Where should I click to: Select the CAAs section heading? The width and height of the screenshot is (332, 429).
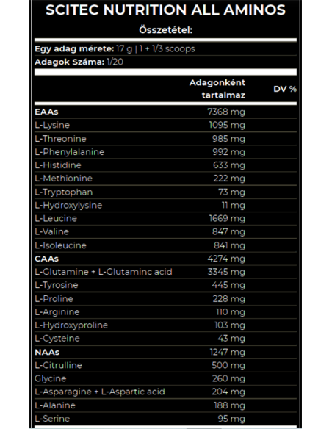click(x=46, y=259)
